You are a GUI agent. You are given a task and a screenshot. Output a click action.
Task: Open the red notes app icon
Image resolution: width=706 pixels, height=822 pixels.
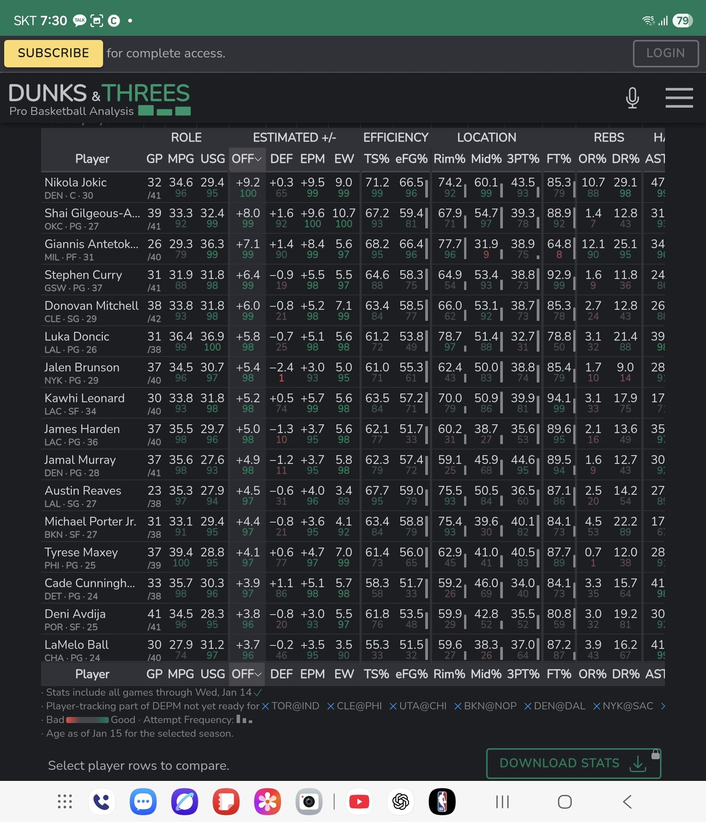(x=226, y=801)
